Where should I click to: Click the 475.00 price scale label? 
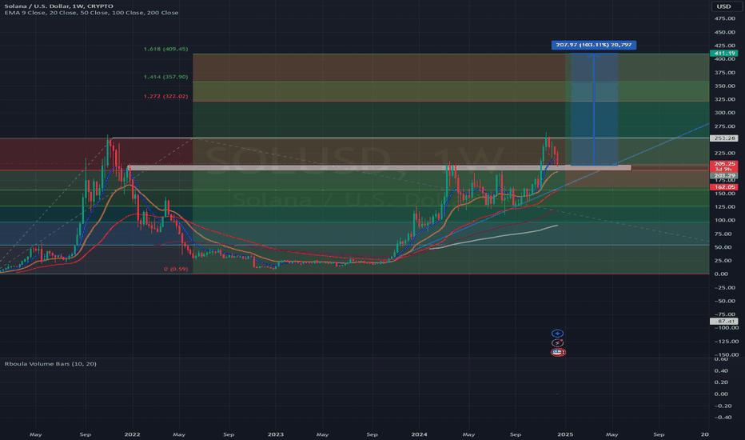[724, 18]
